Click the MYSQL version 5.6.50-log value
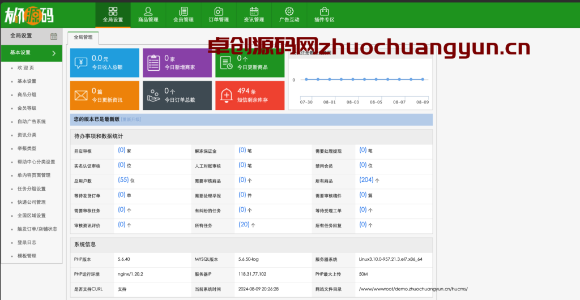580x300 pixels. pos(249,259)
